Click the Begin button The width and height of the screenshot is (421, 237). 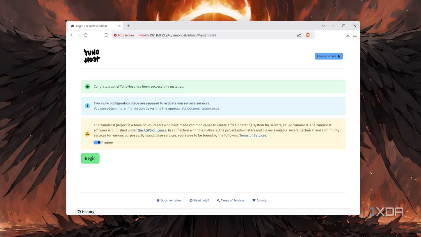[90, 158]
